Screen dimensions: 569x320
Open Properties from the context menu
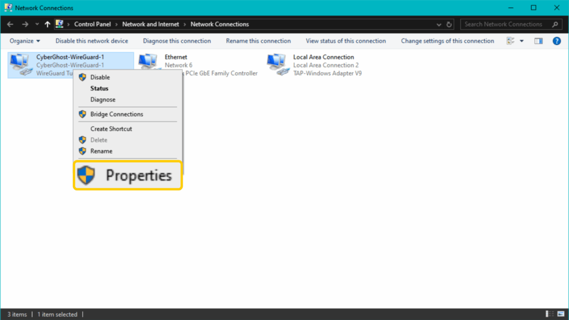point(128,176)
